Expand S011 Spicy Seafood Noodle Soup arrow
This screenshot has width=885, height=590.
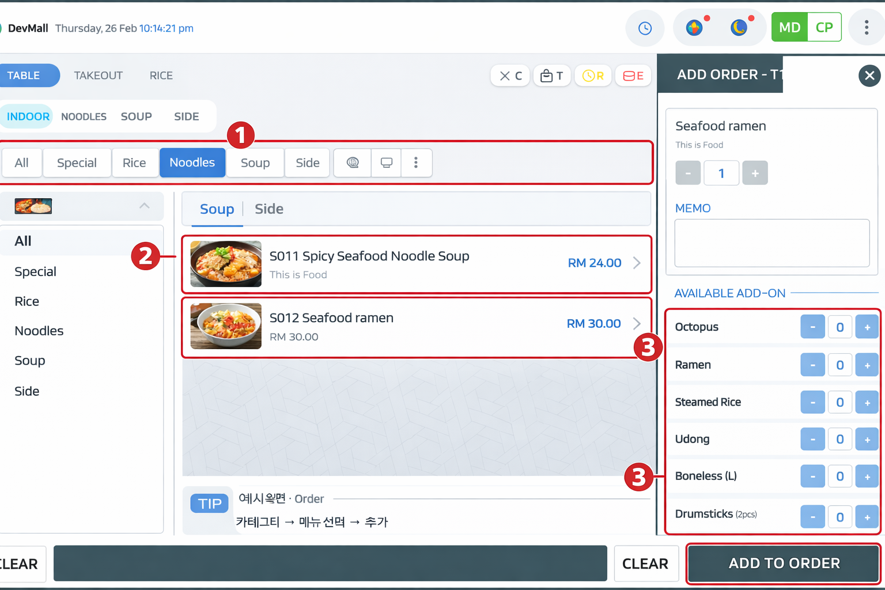[637, 263]
